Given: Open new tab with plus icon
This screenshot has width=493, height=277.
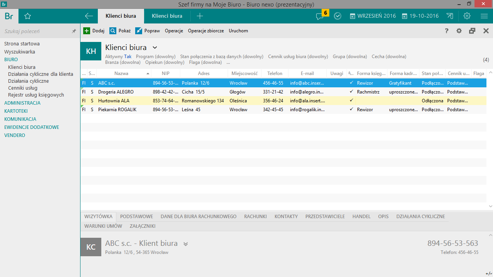Looking at the screenshot, I should click(x=200, y=16).
